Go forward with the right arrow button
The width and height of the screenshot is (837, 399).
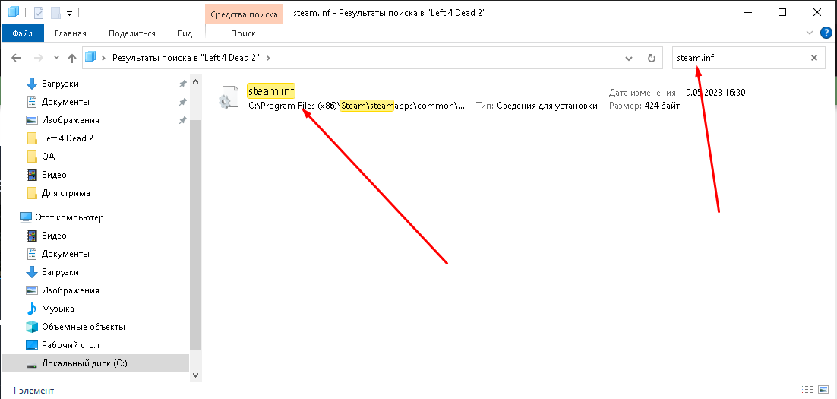39,58
